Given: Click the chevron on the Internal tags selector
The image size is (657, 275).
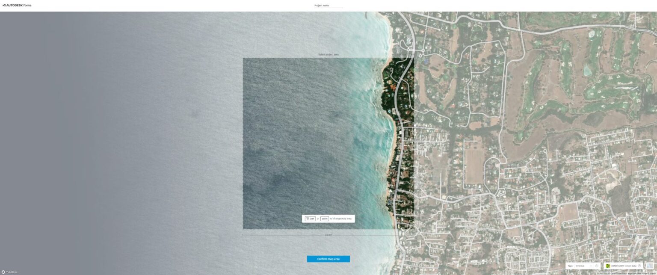Looking at the screenshot, I should click(x=591, y=266).
